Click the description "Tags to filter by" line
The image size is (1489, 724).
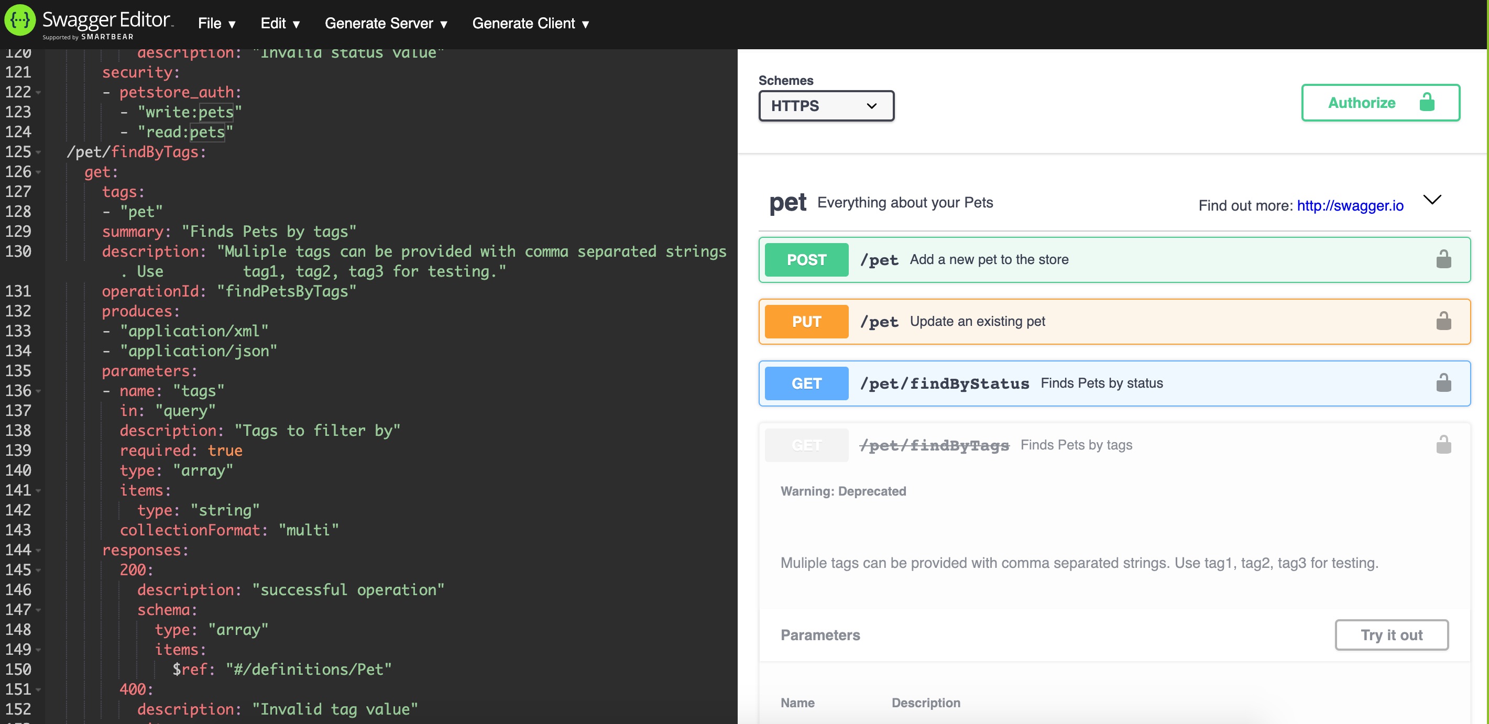(259, 431)
